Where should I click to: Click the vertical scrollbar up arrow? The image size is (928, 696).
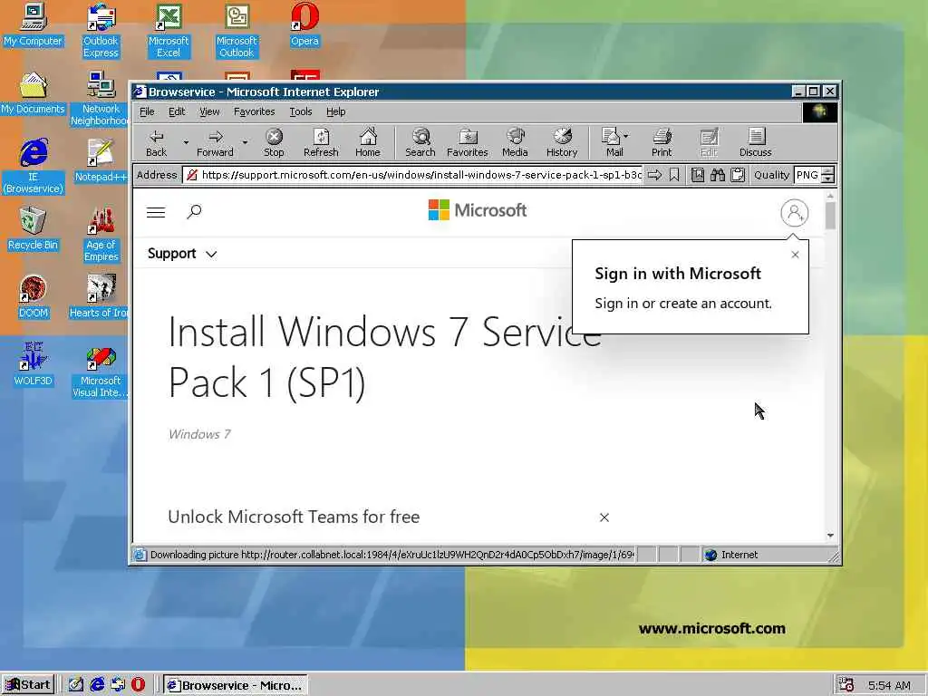(x=830, y=196)
